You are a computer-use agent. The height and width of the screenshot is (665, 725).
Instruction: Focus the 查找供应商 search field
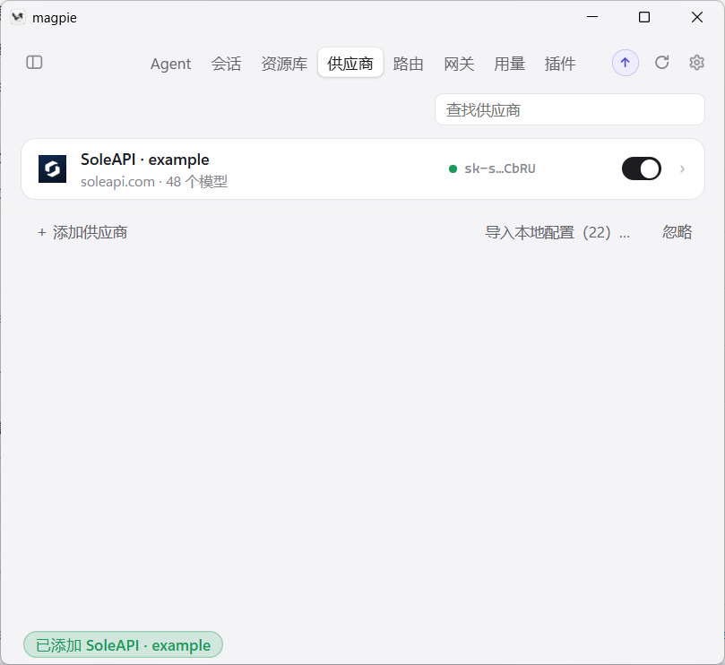pyautogui.click(x=570, y=109)
